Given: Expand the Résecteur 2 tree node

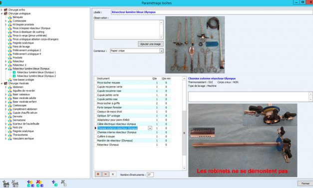Looking at the screenshot, I should tap(6, 65).
